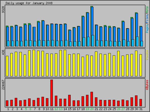Click day label "4" on the axis
This screenshot has width=150, height=112.
[21, 109]
